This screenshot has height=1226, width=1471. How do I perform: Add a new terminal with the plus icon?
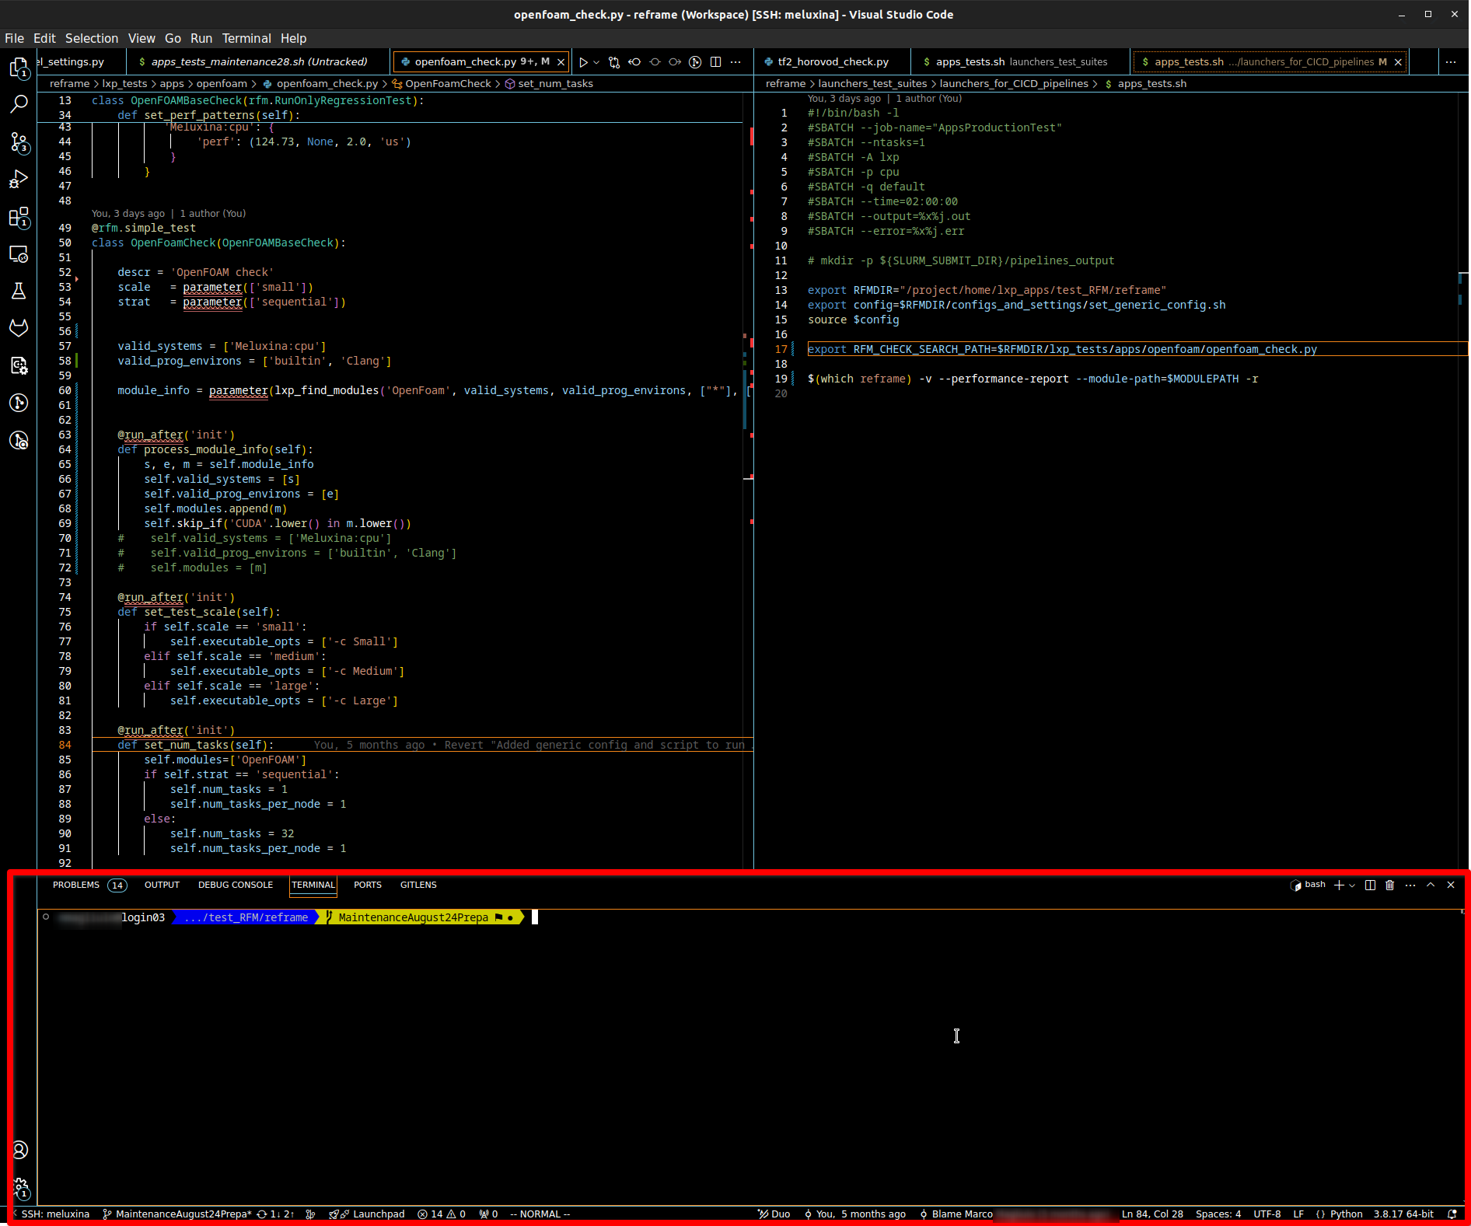pyautogui.click(x=1339, y=885)
